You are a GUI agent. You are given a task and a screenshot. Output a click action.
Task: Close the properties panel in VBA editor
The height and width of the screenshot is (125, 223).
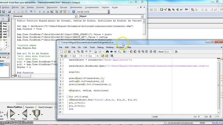[x=8, y=53]
